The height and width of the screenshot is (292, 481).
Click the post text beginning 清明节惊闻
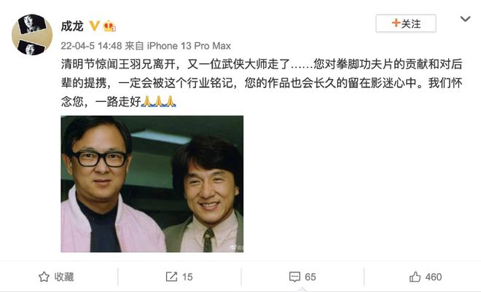click(x=262, y=83)
